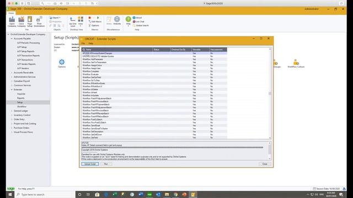Open the File menu in Extender Scripts
The image size is (353, 198).
83,43
